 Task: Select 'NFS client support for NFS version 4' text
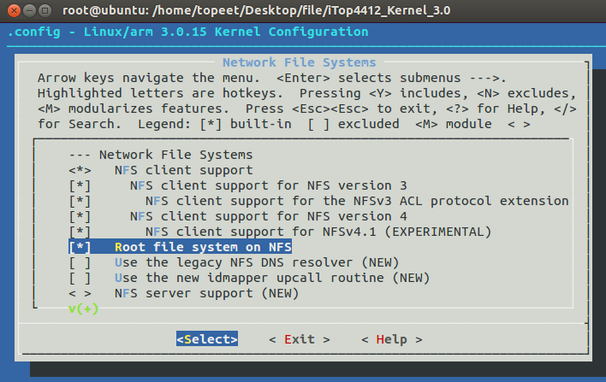(269, 216)
